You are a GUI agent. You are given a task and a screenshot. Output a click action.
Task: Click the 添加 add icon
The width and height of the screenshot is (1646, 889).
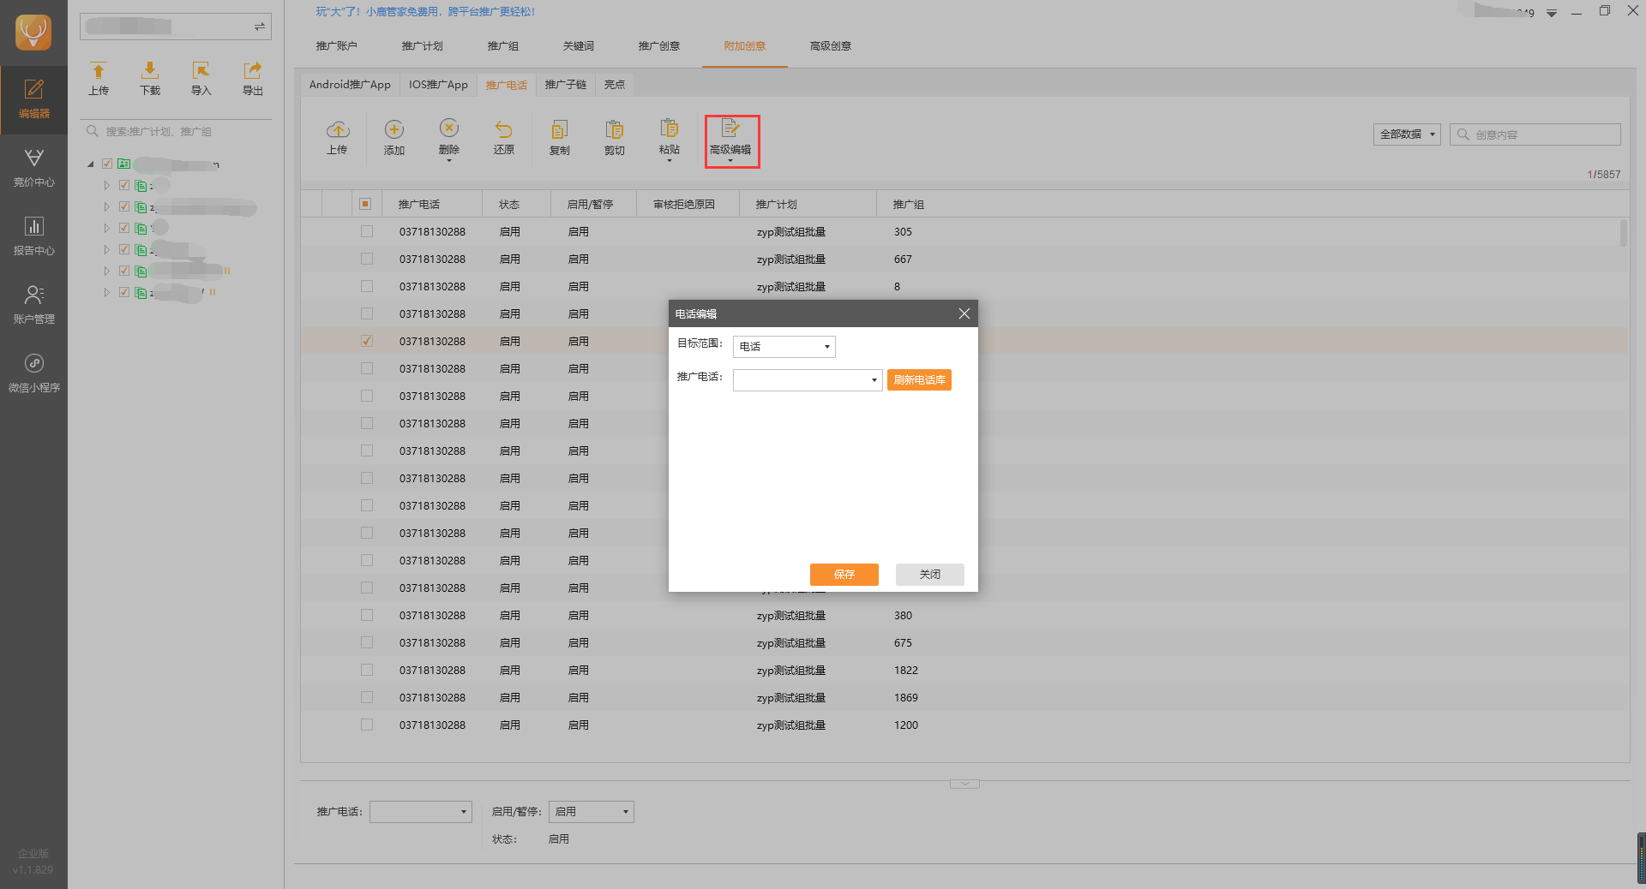click(394, 137)
